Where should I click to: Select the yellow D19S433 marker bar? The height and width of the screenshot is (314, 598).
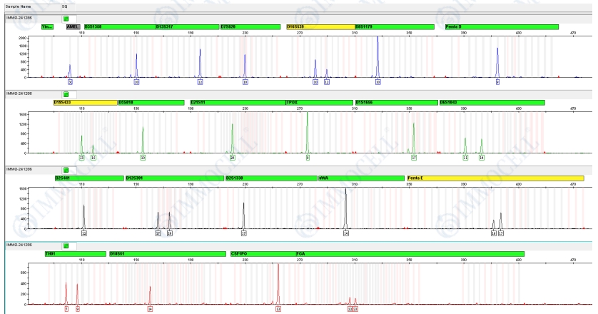click(x=86, y=103)
